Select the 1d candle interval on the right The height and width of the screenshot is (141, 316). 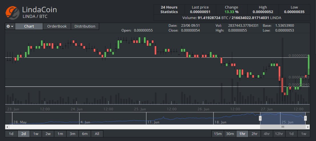pos(291,134)
